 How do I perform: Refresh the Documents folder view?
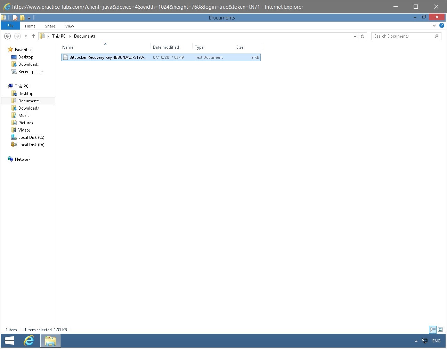363,36
